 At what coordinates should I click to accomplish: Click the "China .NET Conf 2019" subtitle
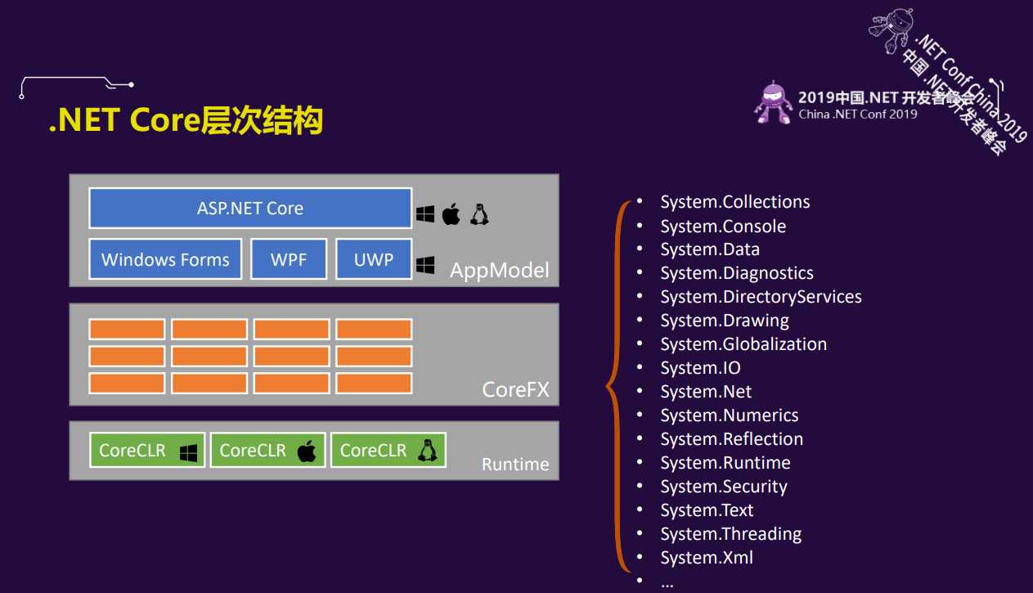click(858, 115)
